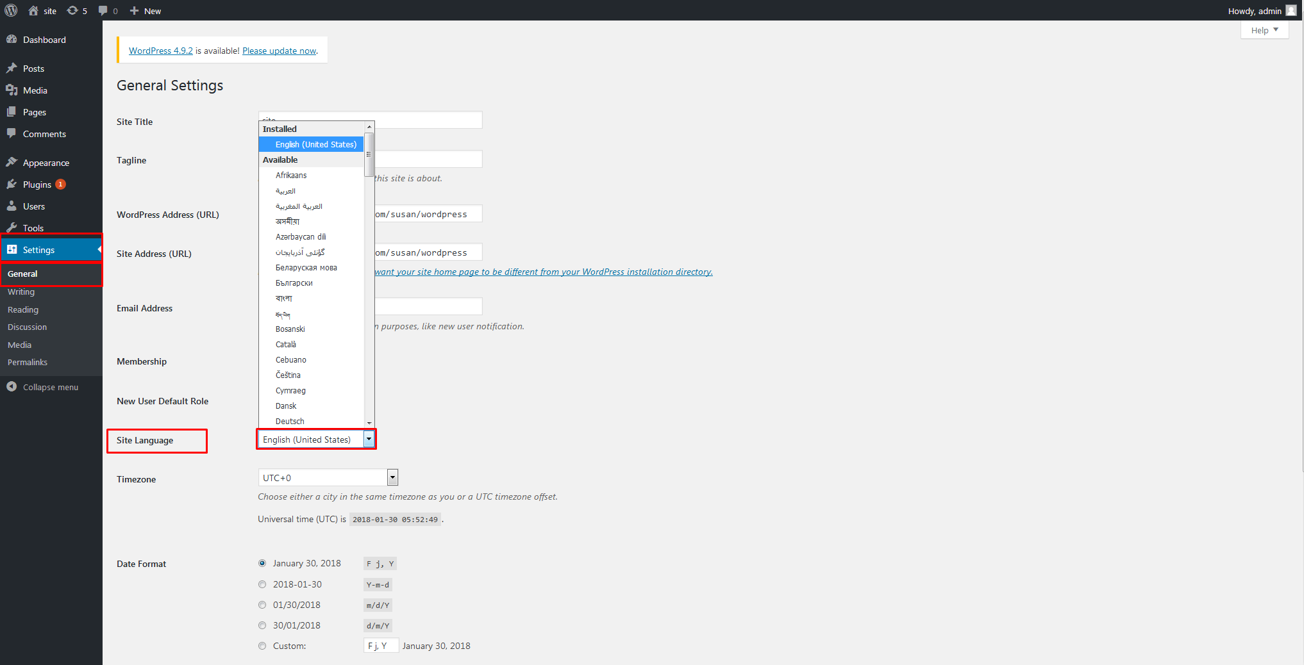Click the Pages icon in sidebar

click(12, 111)
